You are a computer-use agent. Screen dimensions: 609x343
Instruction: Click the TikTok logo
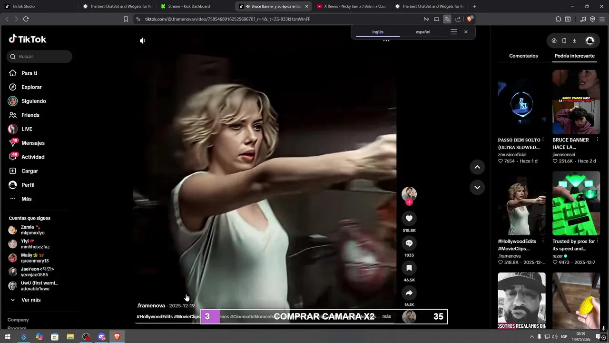click(28, 39)
